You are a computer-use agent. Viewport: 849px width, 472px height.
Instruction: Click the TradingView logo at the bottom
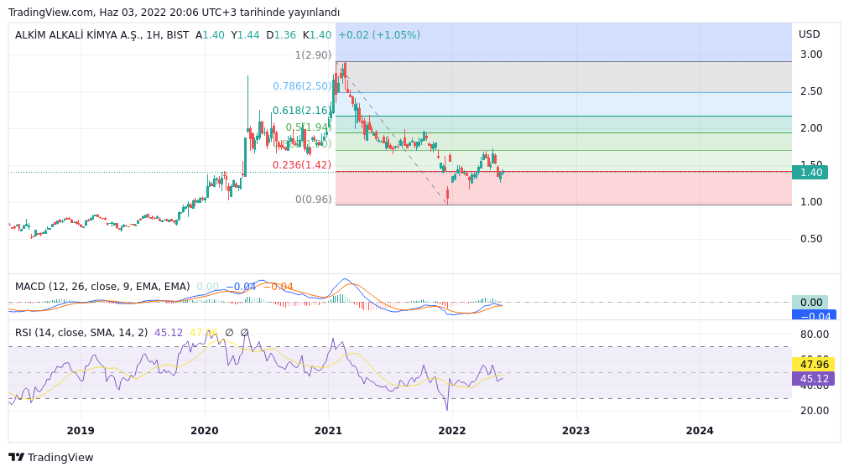51,458
